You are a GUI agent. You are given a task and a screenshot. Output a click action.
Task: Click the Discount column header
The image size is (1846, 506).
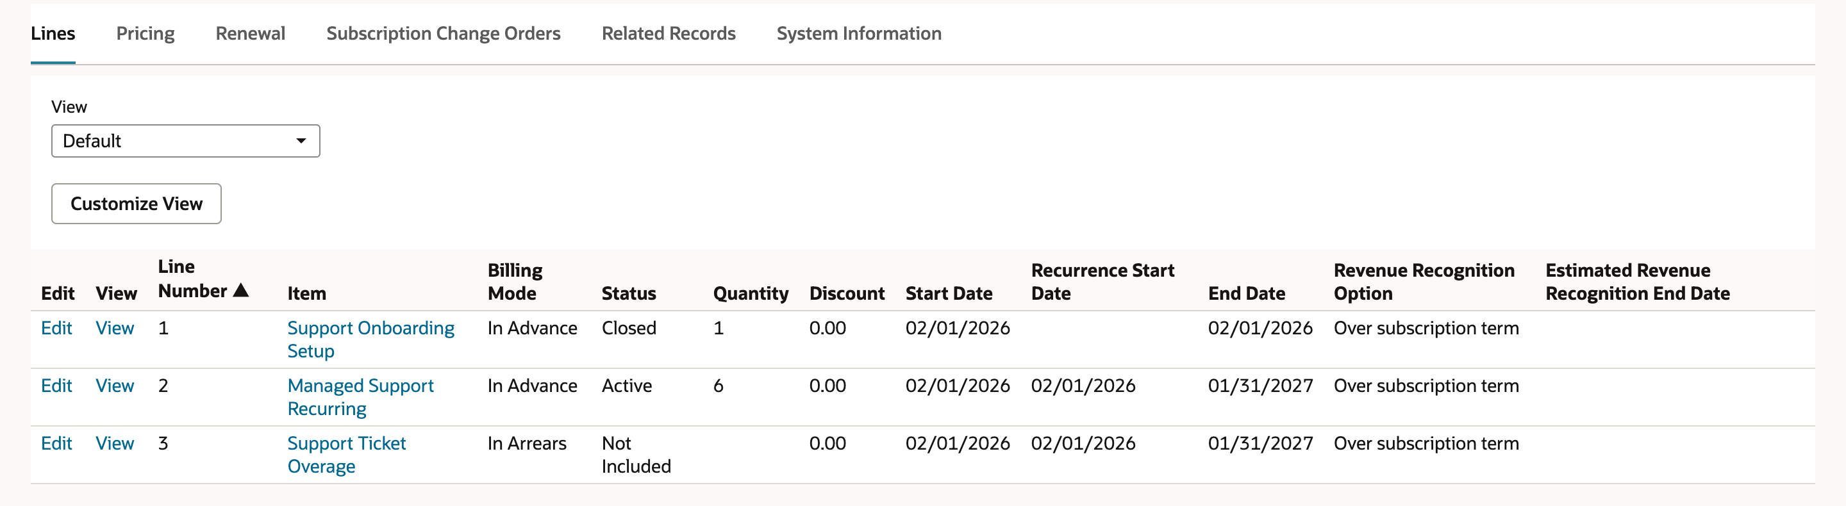[847, 293]
